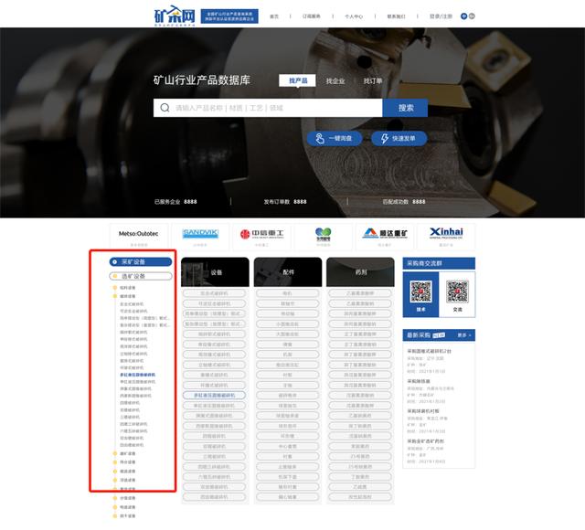Collapse the 破碎设备 tree node
Screen dimensions: 585x530
114,296
